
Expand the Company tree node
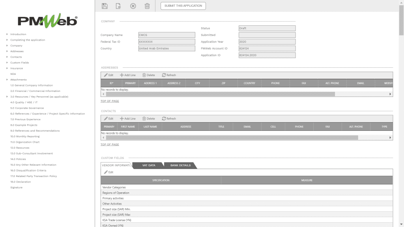pyautogui.click(x=7, y=45)
